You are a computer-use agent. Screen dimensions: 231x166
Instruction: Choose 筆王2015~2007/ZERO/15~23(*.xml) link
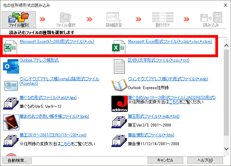(53, 135)
